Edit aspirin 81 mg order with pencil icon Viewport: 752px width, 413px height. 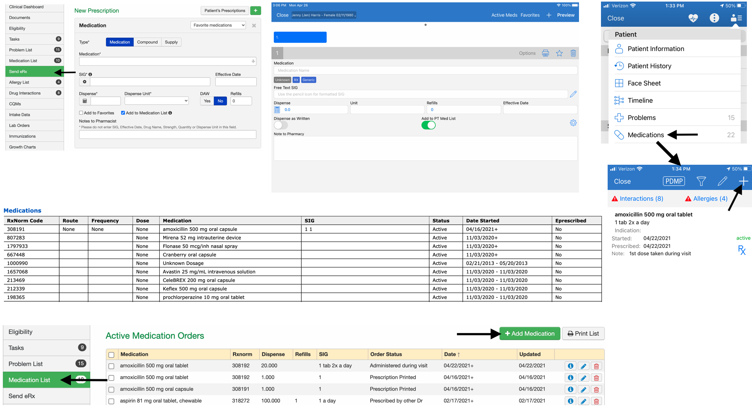click(x=583, y=401)
